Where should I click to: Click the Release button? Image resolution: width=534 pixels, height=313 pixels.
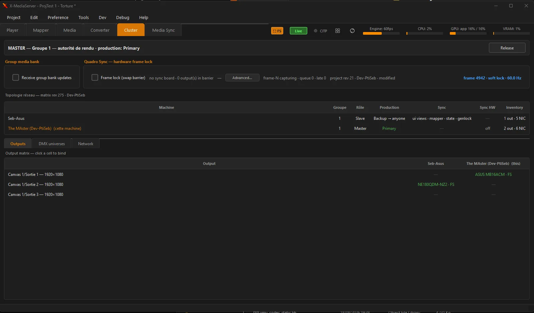click(x=507, y=48)
